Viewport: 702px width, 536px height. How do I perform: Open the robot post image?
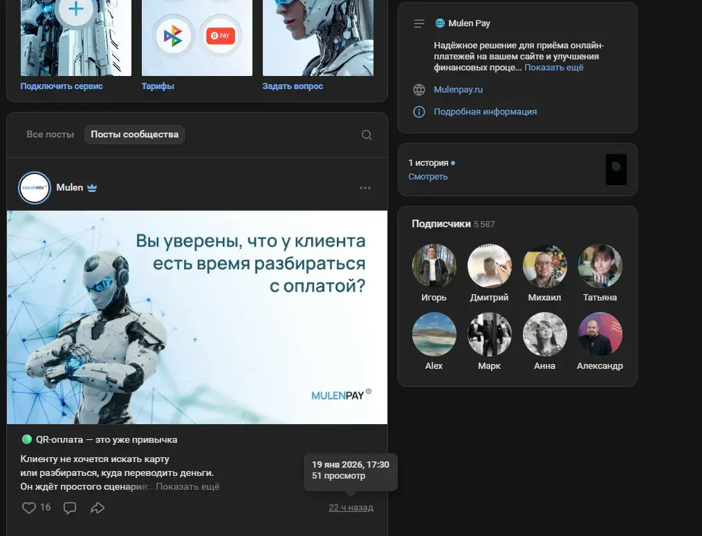tap(197, 318)
